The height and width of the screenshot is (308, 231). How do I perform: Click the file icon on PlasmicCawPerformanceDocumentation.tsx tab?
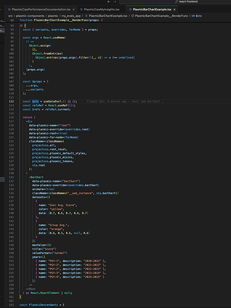pyautogui.click(x=9, y=9)
